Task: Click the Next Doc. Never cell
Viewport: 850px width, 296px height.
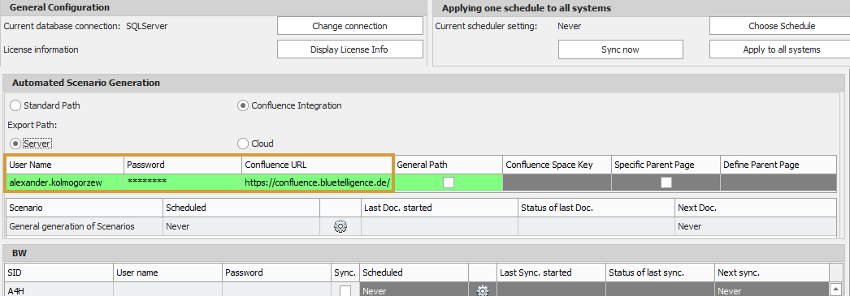Action: [756, 226]
